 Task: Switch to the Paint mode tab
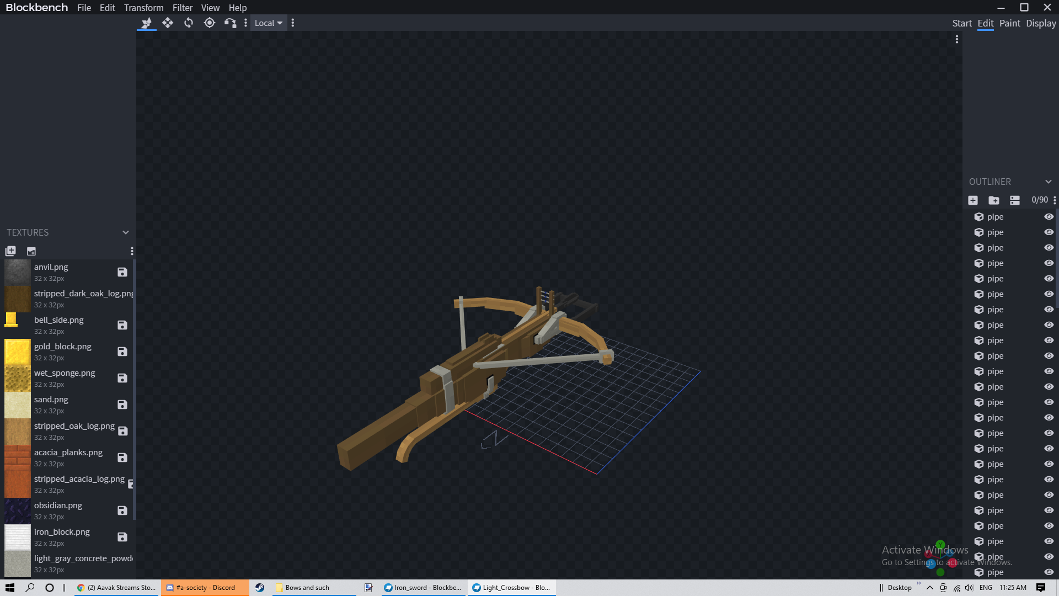point(1009,23)
